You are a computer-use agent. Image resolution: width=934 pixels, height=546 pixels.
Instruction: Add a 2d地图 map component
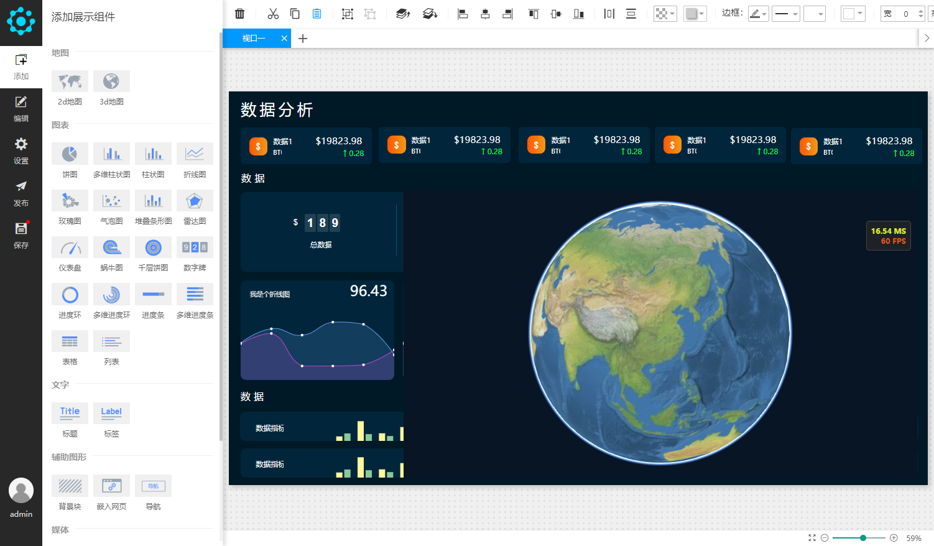[70, 88]
